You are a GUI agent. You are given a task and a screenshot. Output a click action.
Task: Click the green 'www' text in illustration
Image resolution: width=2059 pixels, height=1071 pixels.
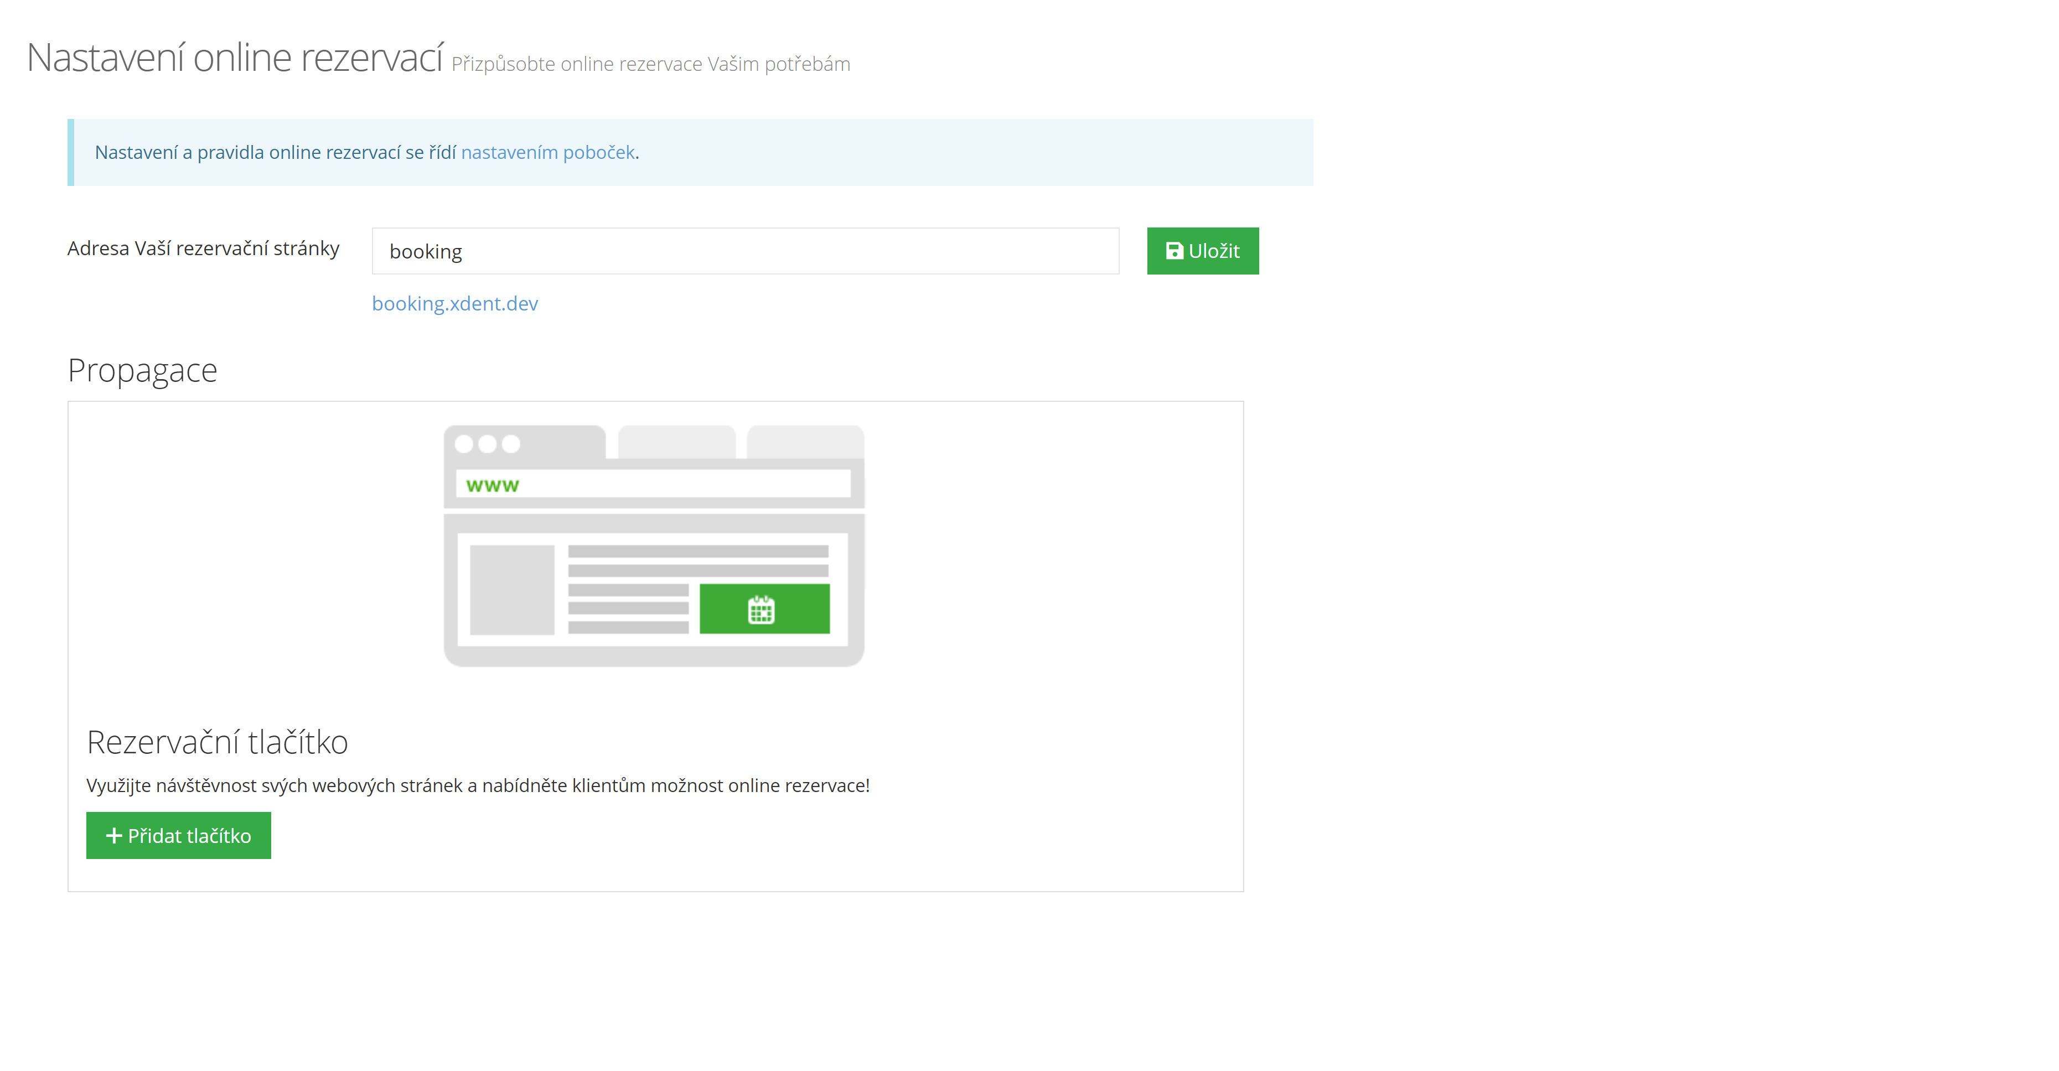493,485
